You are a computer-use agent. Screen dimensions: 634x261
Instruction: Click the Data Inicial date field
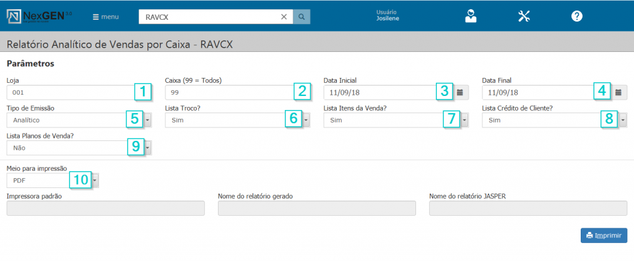(379, 92)
